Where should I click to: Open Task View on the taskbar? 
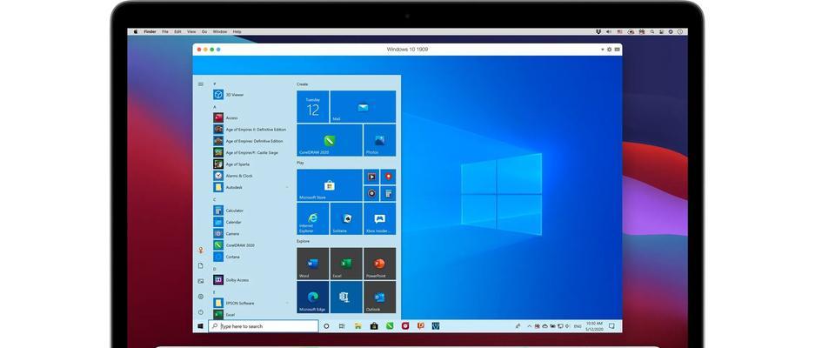[342, 326]
